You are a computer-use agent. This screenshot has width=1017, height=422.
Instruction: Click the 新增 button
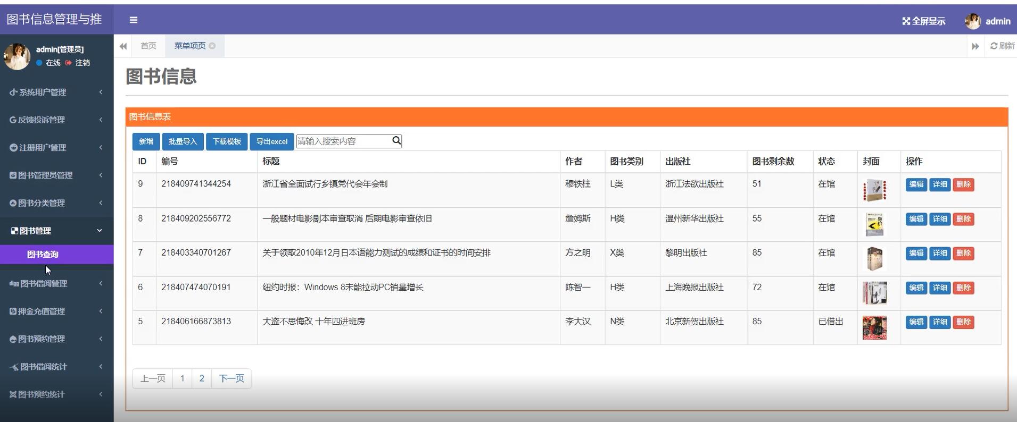(x=146, y=141)
